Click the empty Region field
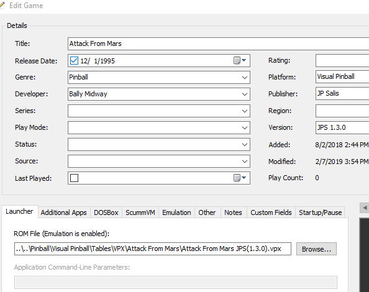The height and width of the screenshot is (292, 369). tap(342, 111)
